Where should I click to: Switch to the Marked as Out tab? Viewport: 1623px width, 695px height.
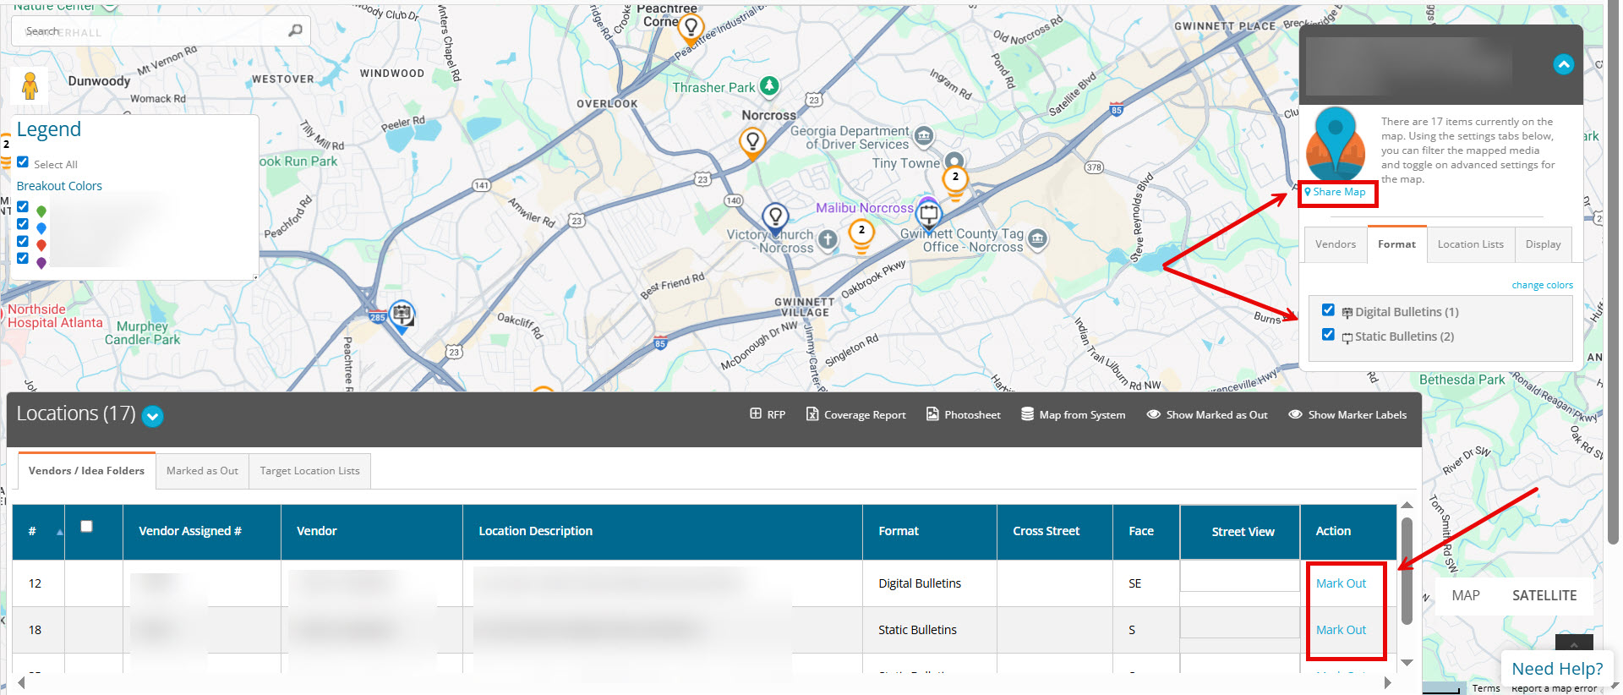point(202,471)
